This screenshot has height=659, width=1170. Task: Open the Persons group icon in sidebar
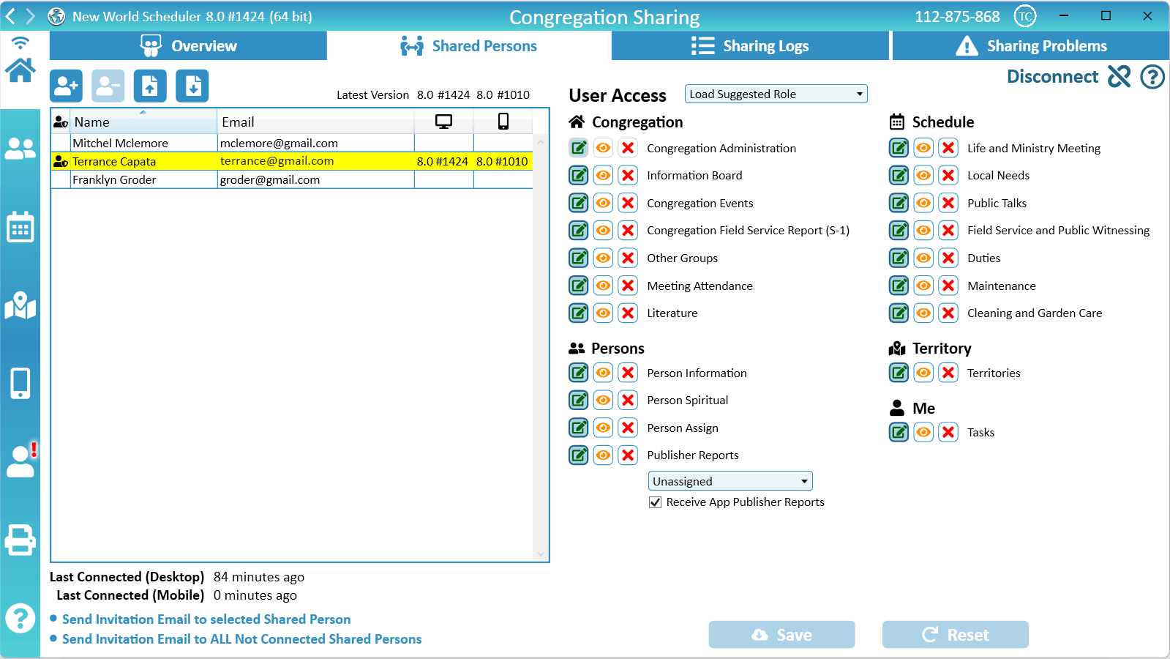click(20, 149)
